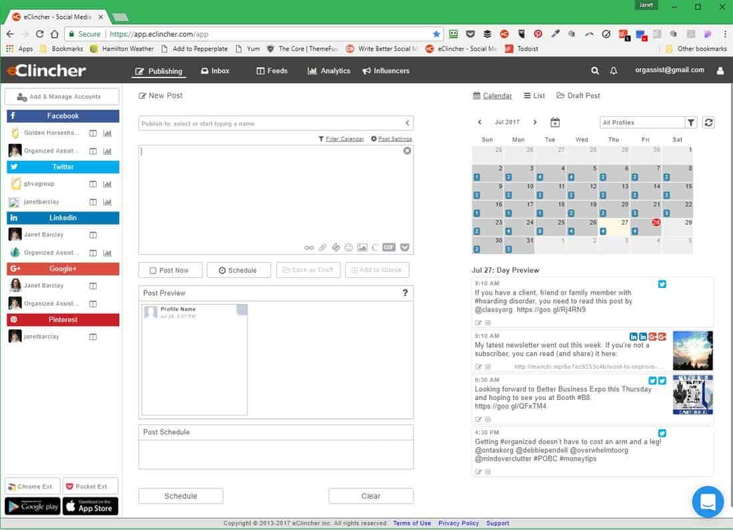Open feed column for ghvagroup Twitter
733x530 pixels.
(93, 184)
